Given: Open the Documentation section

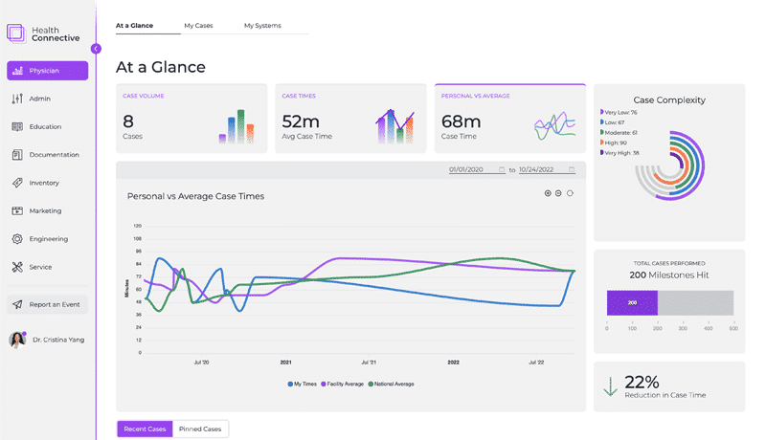Looking at the screenshot, I should 53,155.
